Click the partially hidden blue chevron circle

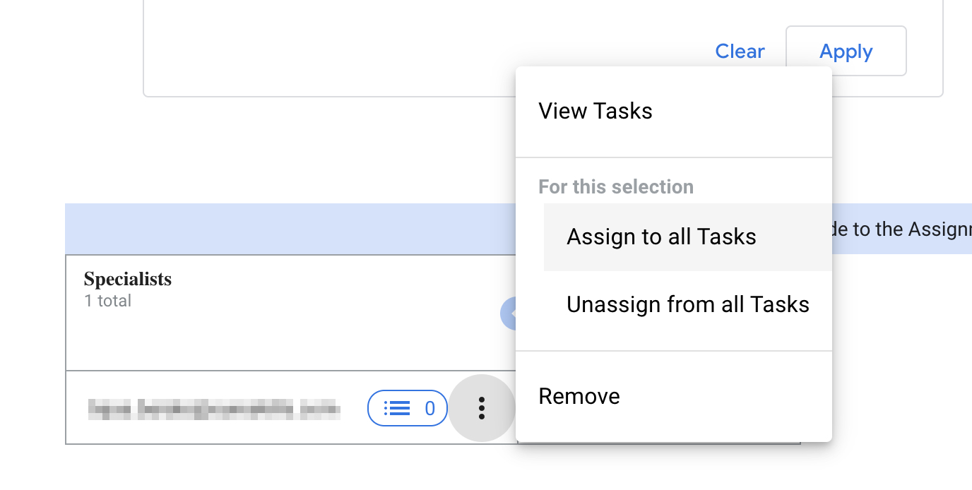[x=507, y=313]
